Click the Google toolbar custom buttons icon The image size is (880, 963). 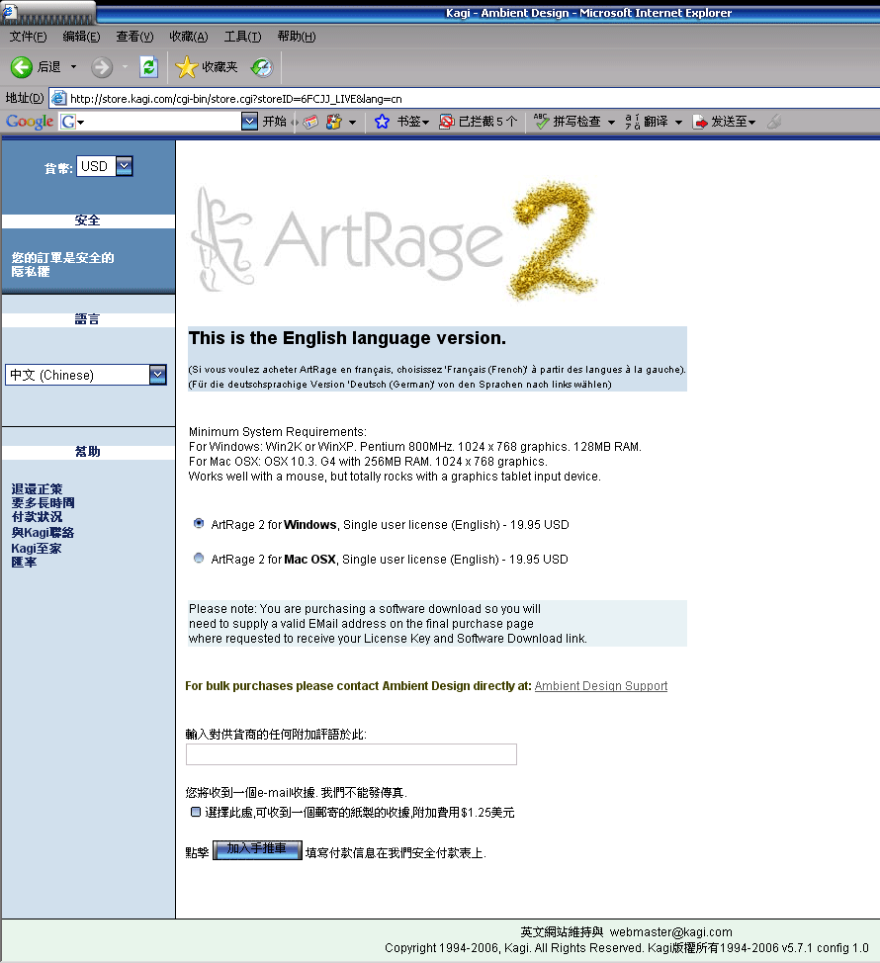[333, 122]
